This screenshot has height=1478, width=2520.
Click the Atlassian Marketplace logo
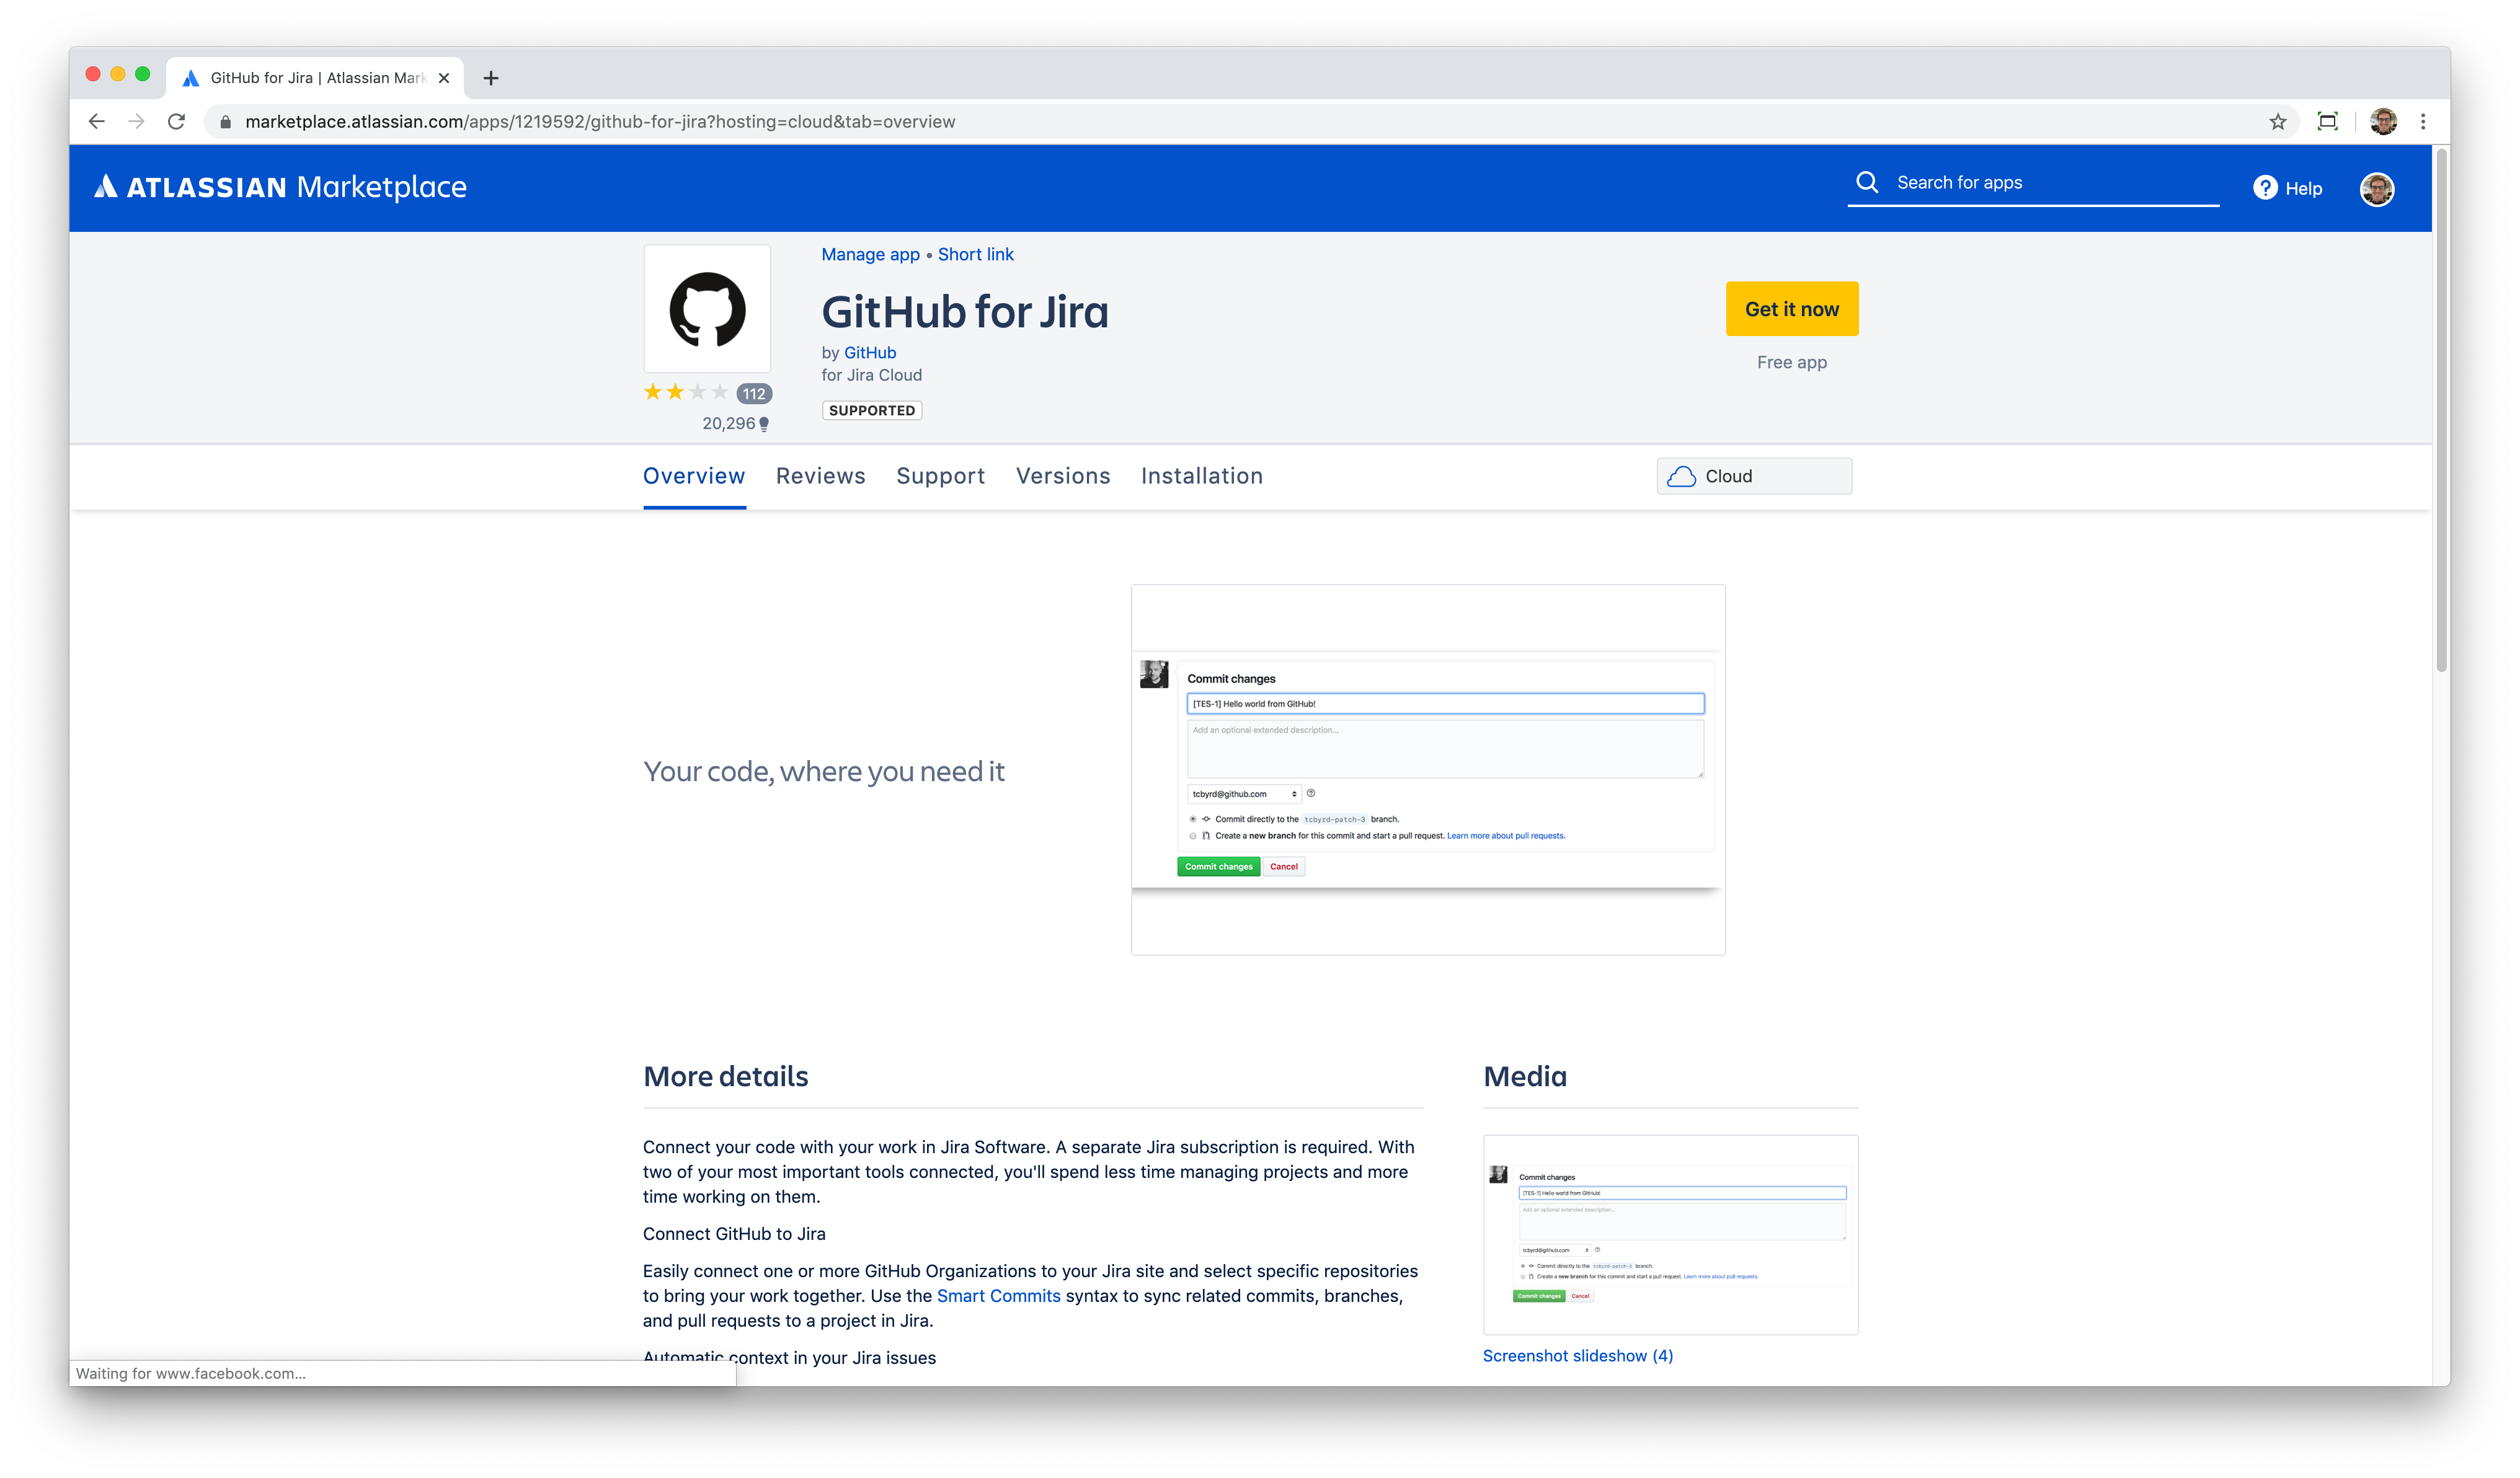280,187
